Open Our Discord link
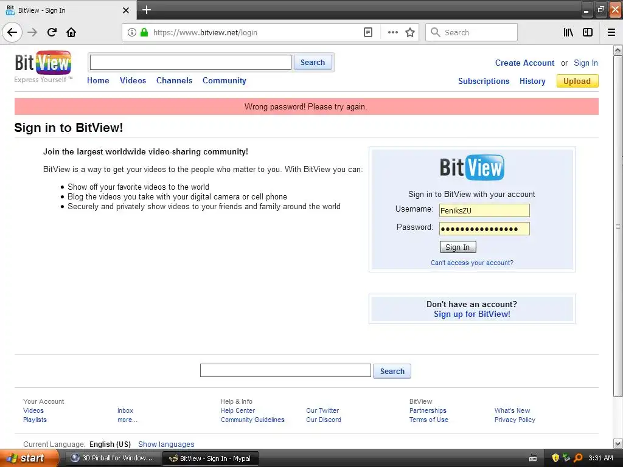Image resolution: width=623 pixels, height=467 pixels. (324, 420)
